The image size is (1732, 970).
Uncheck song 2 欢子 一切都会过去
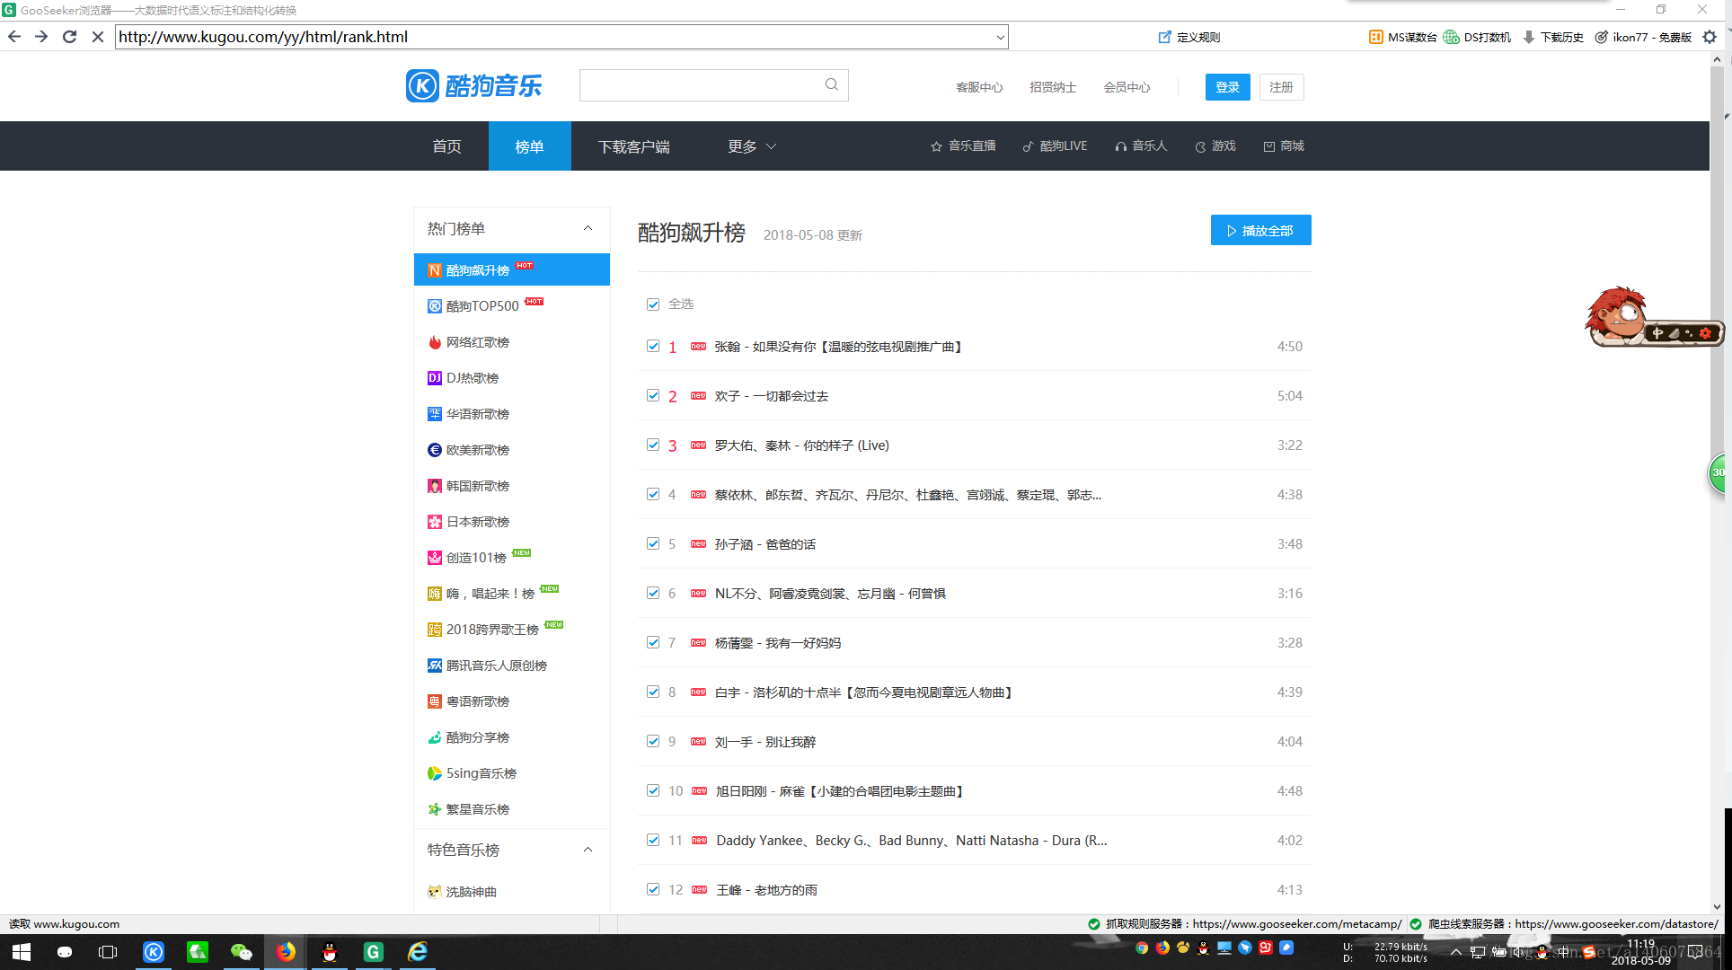(x=653, y=395)
